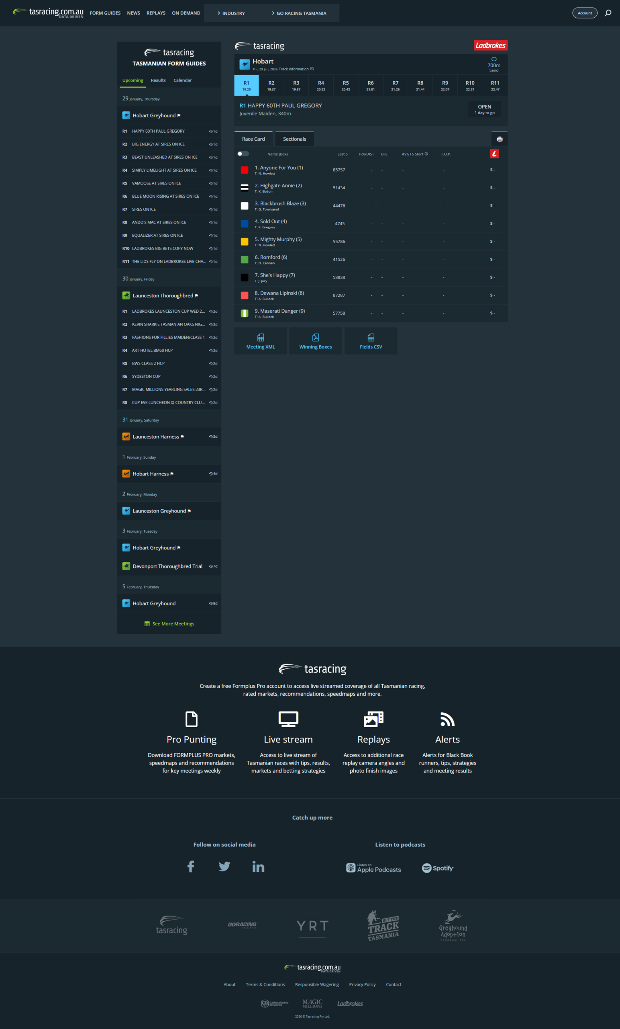Click the red box 1 colour swatch
620x1029 pixels.
point(245,170)
